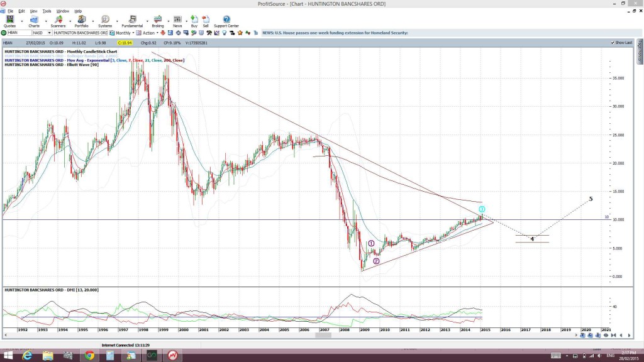Open Internet Explorer from the taskbar
Image resolution: width=644 pixels, height=362 pixels.
(x=27, y=356)
